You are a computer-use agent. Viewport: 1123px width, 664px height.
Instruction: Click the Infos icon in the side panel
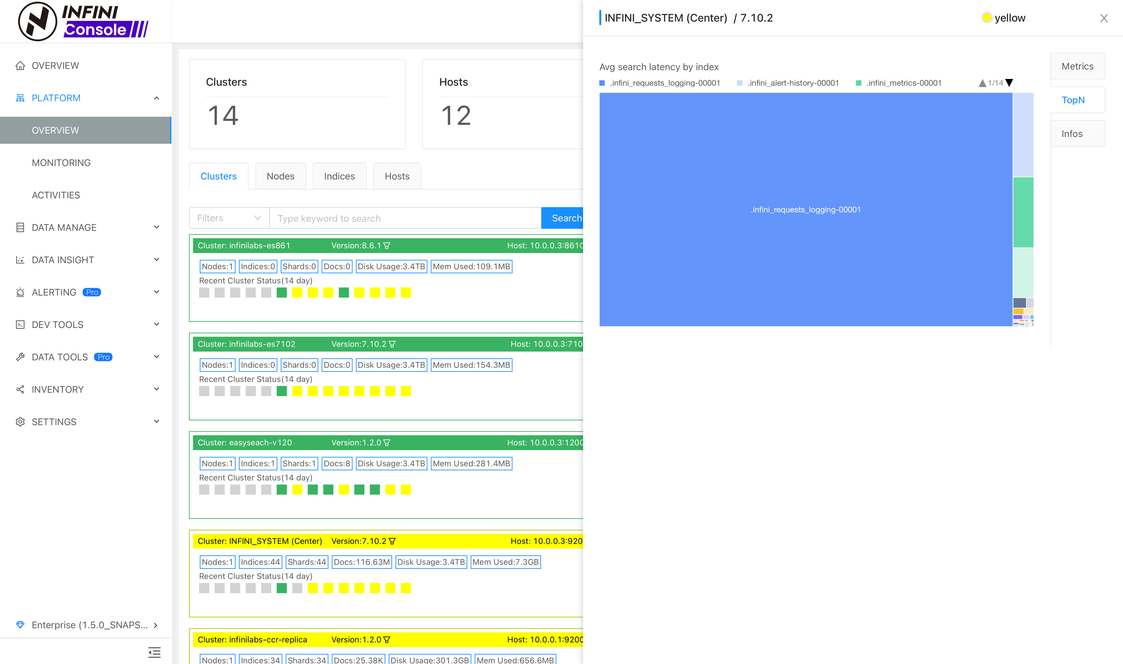click(1072, 134)
